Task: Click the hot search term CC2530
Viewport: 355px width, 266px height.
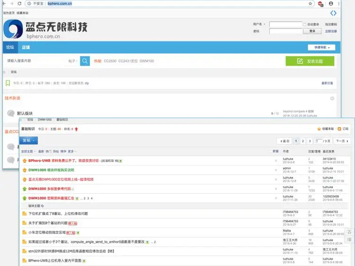Action: pyautogui.click(x=110, y=61)
